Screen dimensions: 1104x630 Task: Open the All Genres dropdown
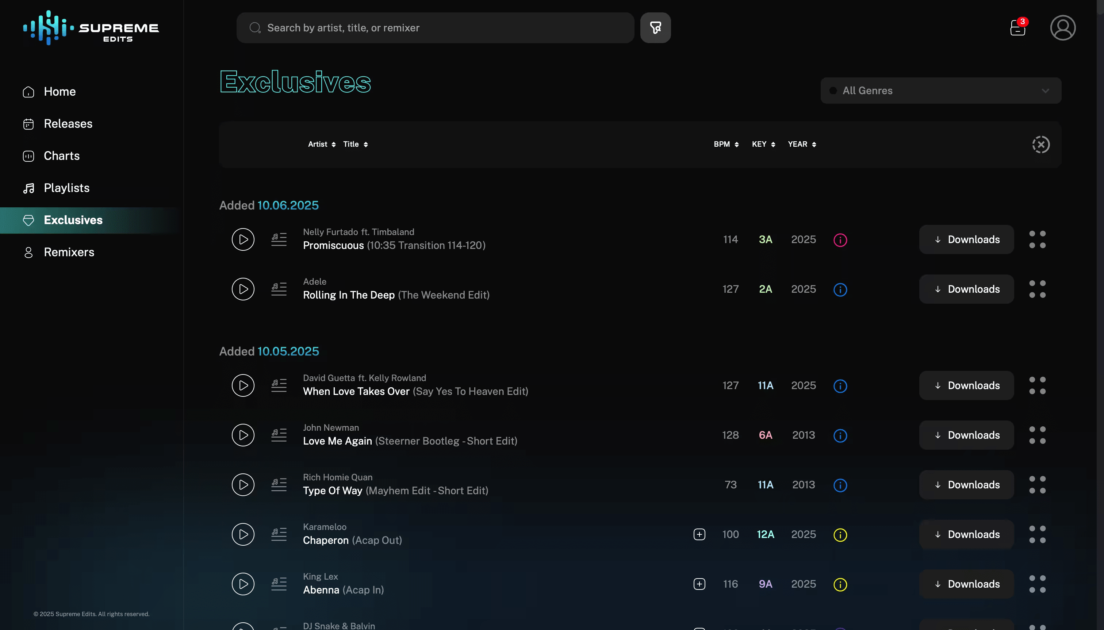940,91
